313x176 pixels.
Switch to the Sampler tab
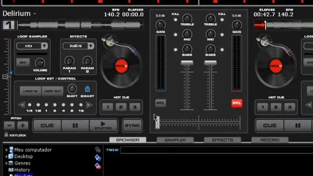point(175,140)
